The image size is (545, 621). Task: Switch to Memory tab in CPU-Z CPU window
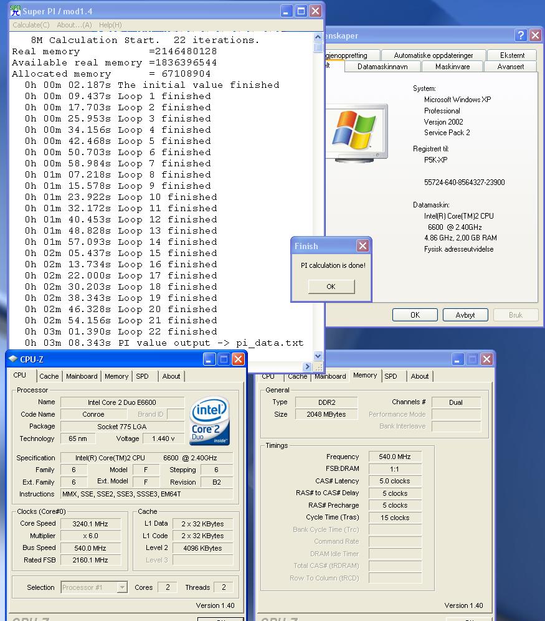pos(116,376)
